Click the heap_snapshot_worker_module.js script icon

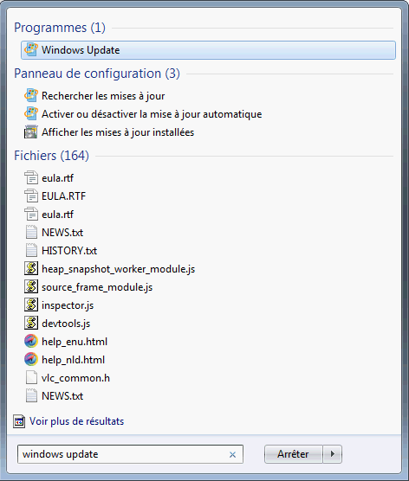(x=31, y=268)
